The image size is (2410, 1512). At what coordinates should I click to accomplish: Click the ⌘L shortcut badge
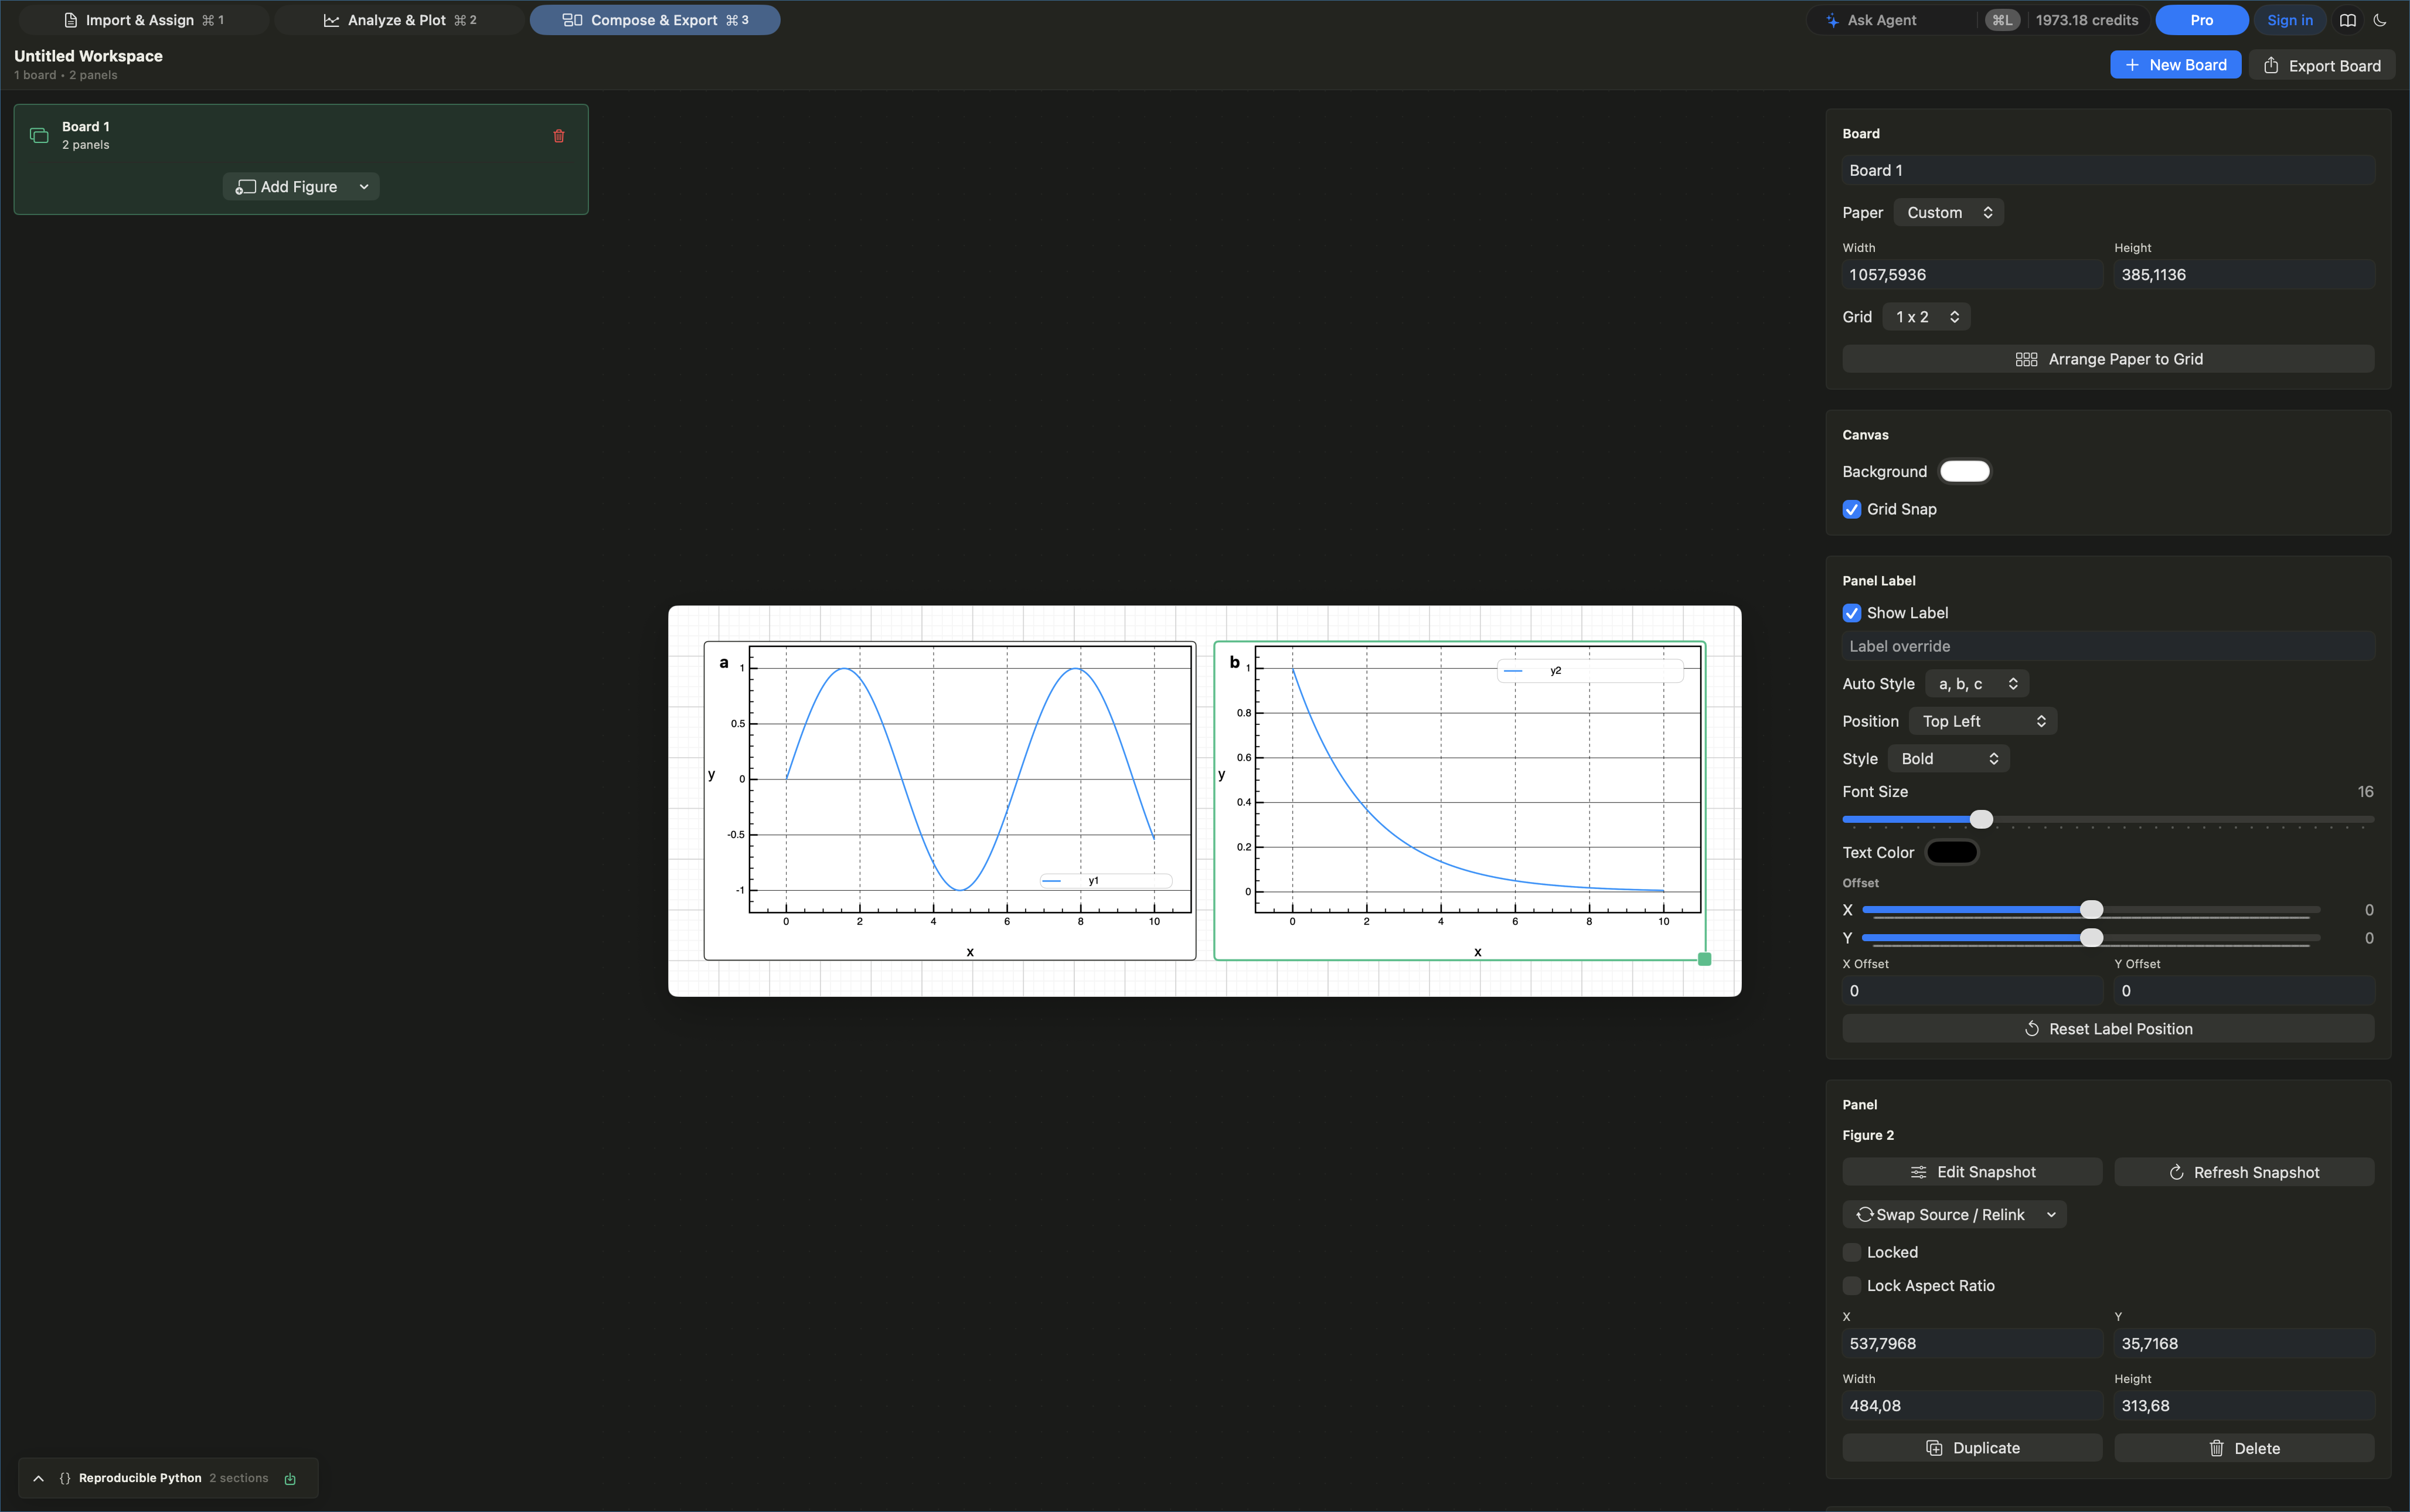2002,20
